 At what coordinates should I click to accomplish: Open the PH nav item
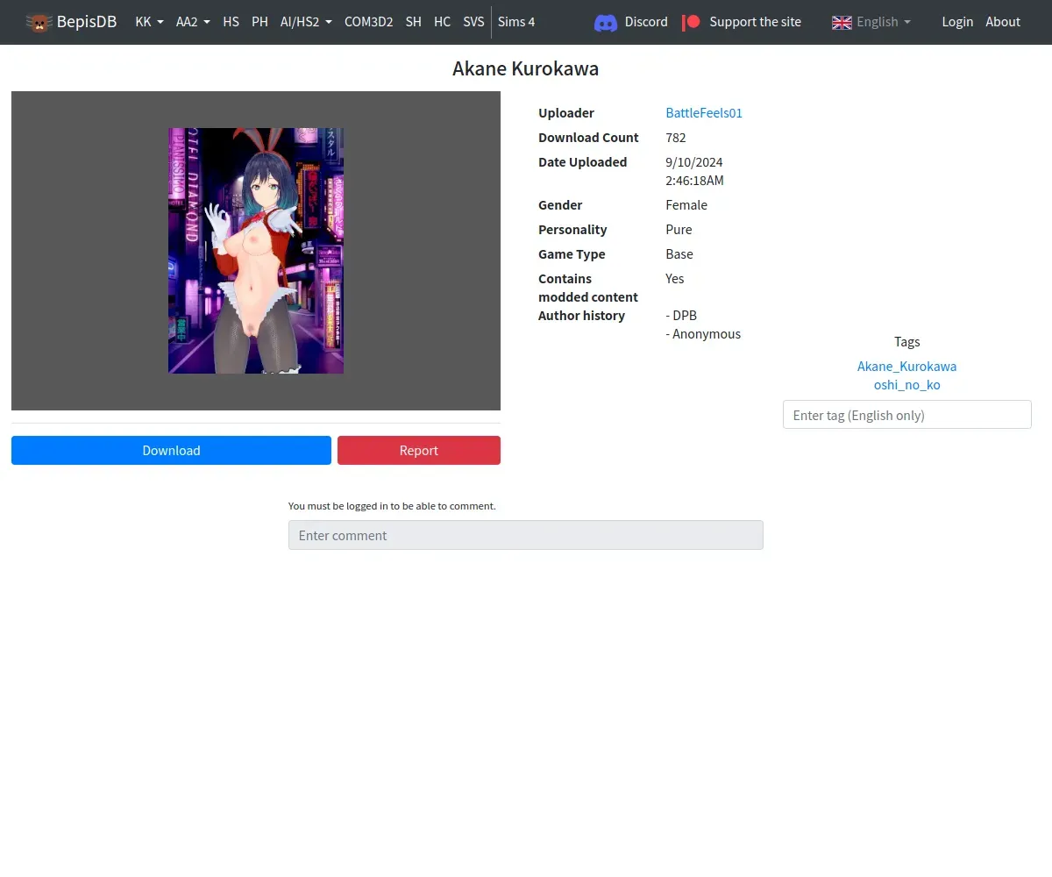click(259, 22)
